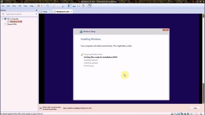
Task: Select Shared VMs in the library
Action: (x=12, y=24)
